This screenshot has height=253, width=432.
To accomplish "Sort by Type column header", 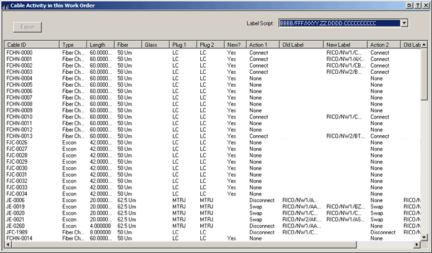I will click(73, 45).
